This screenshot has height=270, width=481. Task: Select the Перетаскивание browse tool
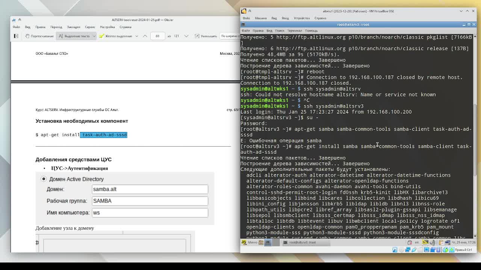[x=39, y=36]
